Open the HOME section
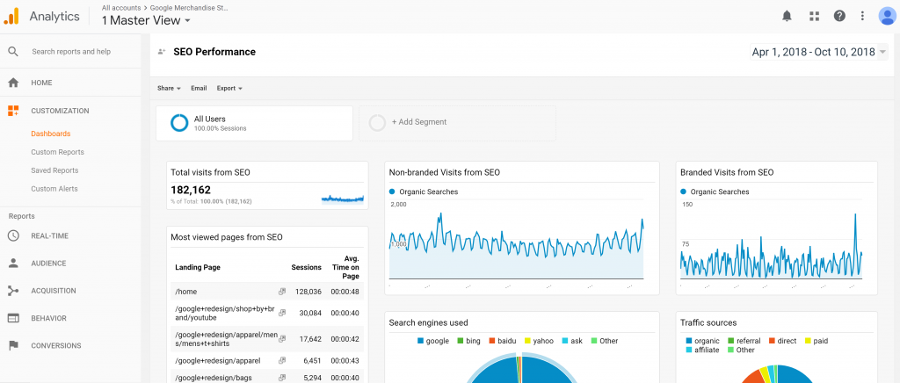The image size is (900, 383). [x=41, y=83]
